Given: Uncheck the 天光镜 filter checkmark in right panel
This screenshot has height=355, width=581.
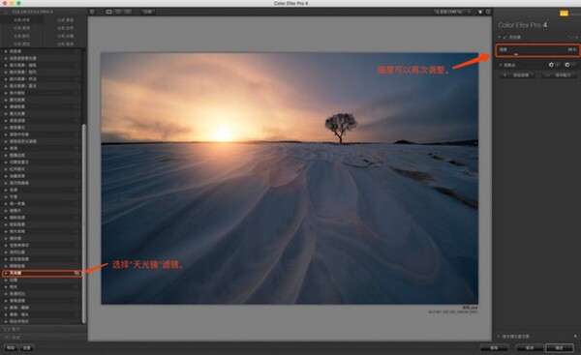Looking at the screenshot, I should click(x=505, y=38).
